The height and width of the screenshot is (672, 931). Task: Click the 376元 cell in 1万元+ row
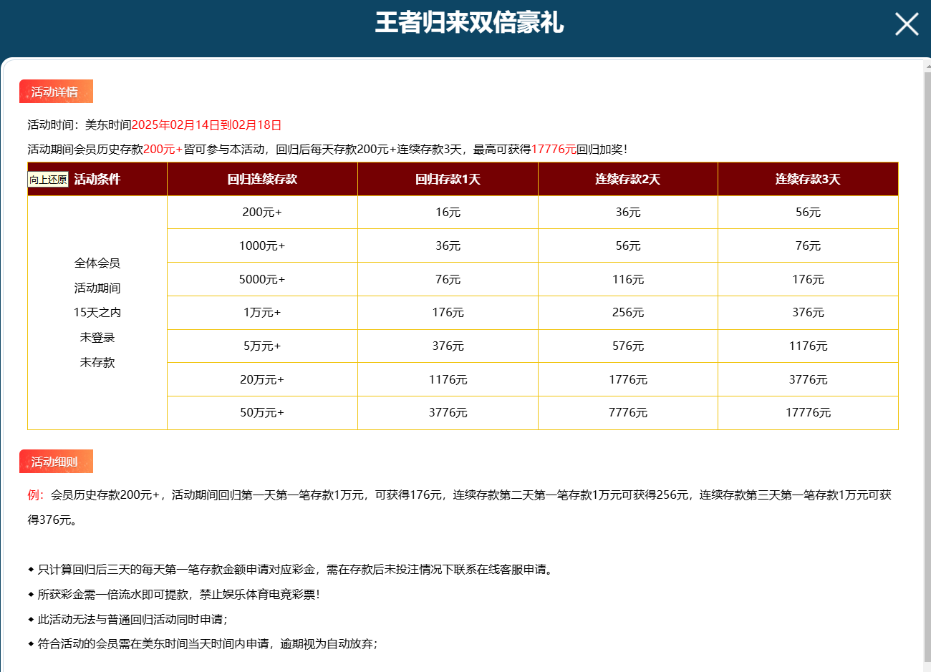[x=808, y=313]
